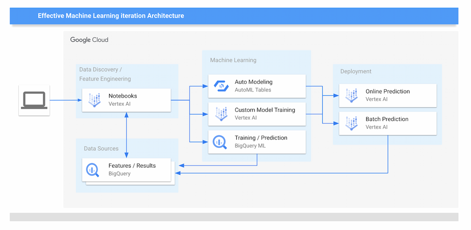This screenshot has height=230, width=471.
Task: Click the 'AutoML Tables' subtitle text
Action: pyautogui.click(x=253, y=90)
